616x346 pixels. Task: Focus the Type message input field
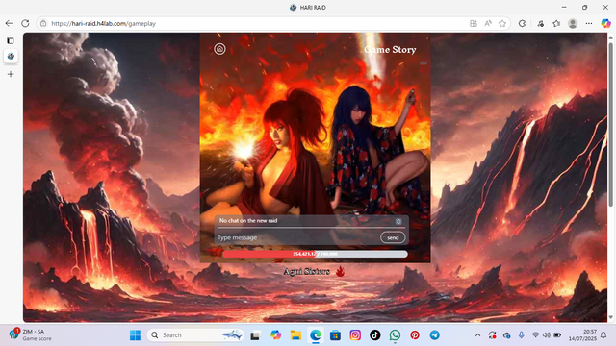[x=297, y=237]
